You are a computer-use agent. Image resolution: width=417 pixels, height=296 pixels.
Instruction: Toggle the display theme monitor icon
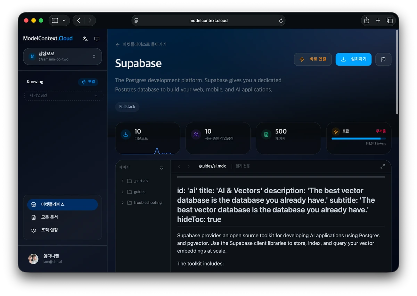point(97,39)
